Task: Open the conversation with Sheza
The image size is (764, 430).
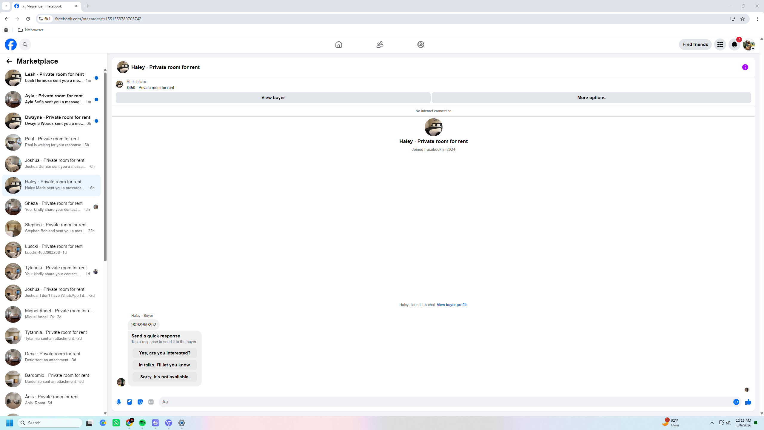Action: click(x=52, y=207)
